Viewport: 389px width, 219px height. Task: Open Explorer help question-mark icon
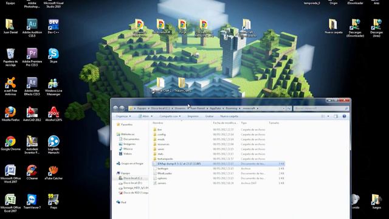coord(344,116)
